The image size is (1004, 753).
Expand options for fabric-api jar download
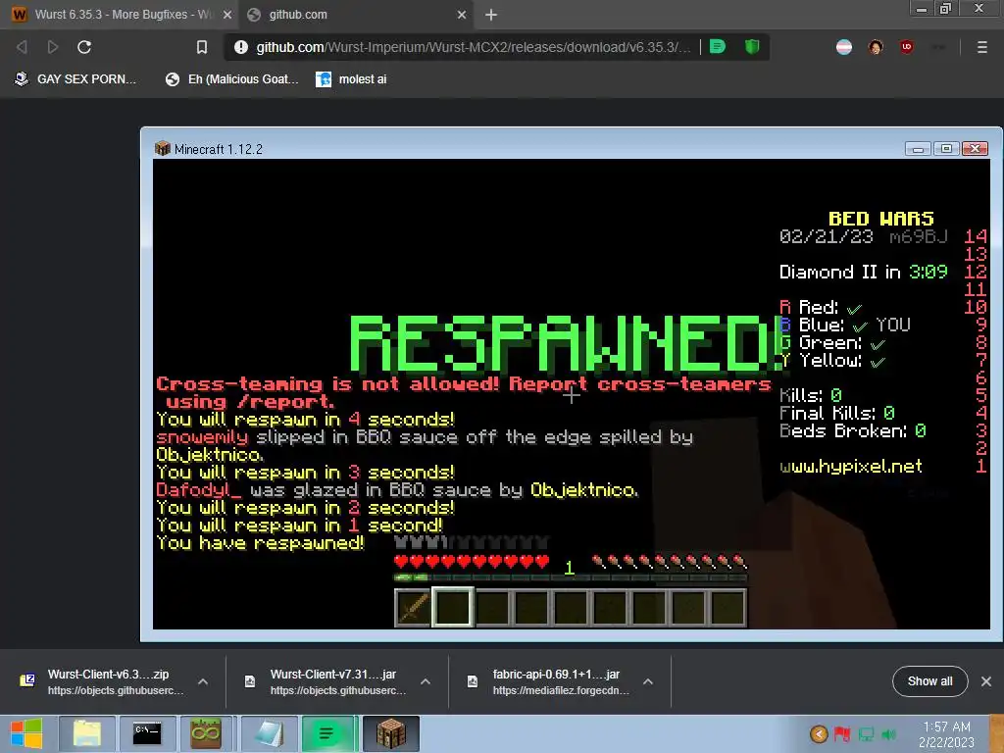(648, 682)
